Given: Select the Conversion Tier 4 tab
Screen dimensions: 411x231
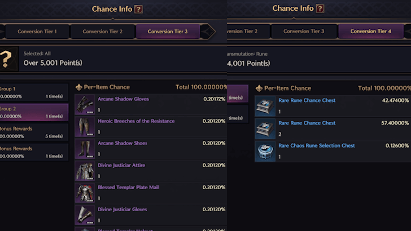Looking at the screenshot, I should click(370, 32).
